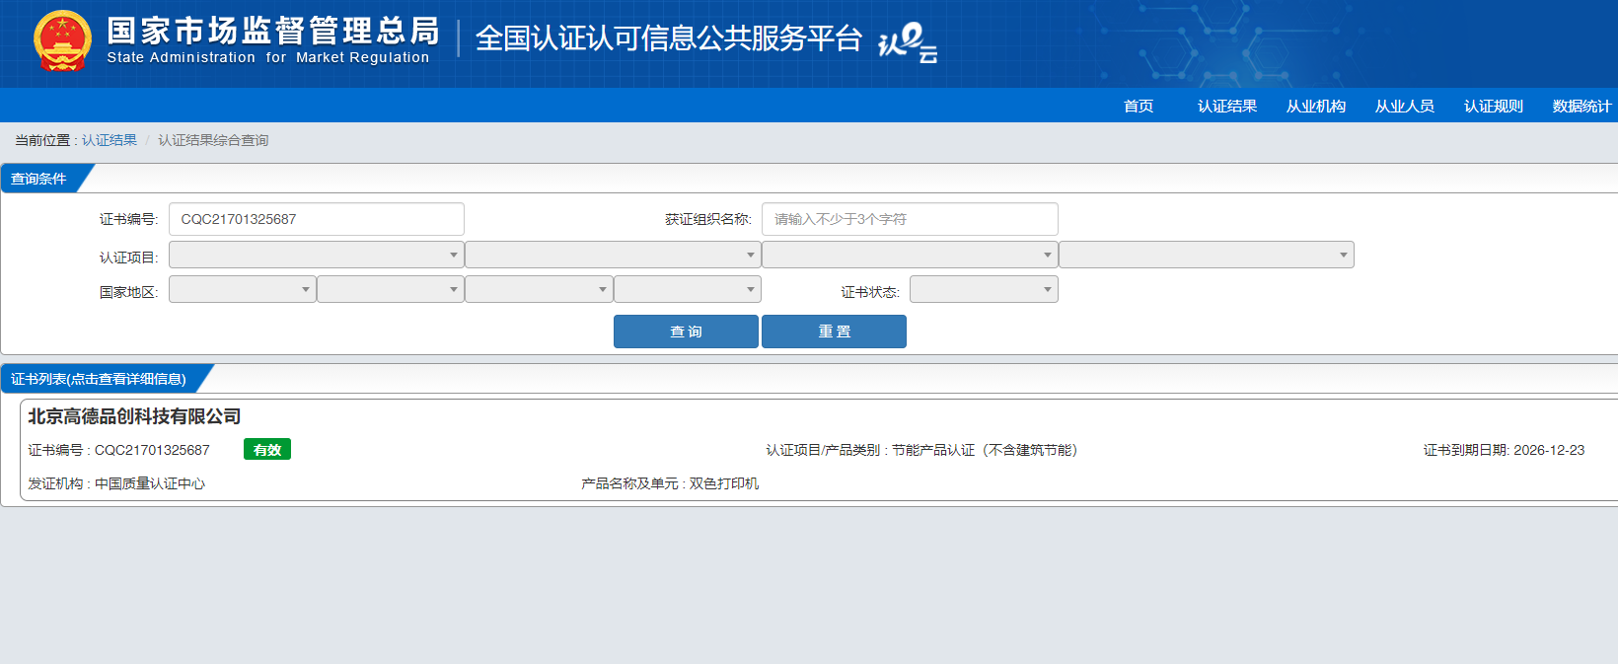Click the 认e云 cloud logo icon
The height and width of the screenshot is (664, 1618).
tap(908, 42)
